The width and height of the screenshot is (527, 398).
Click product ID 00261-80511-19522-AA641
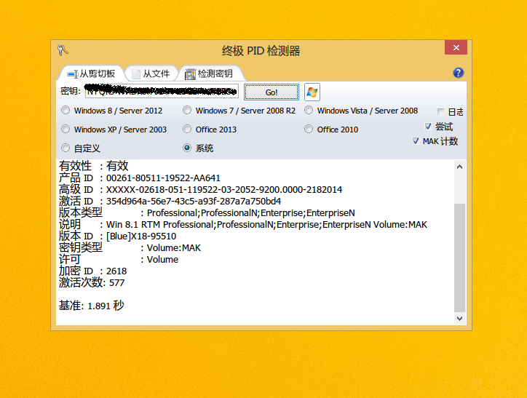pos(163,178)
